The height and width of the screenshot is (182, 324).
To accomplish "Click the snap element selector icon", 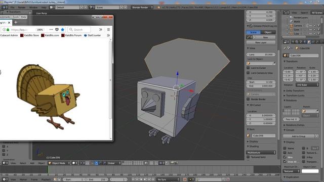I will (161, 163).
